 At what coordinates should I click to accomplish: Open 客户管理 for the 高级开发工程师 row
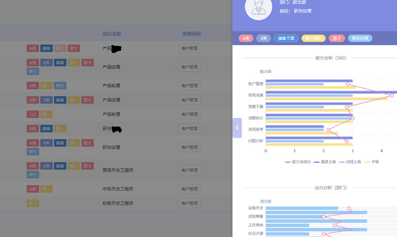coord(190,170)
